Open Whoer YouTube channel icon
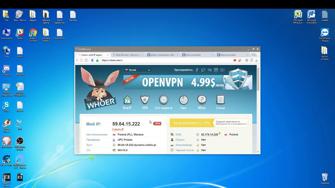This screenshot has height=188, width=335. (x=222, y=70)
